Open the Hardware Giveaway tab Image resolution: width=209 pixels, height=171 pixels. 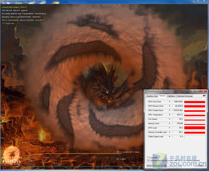(184, 96)
